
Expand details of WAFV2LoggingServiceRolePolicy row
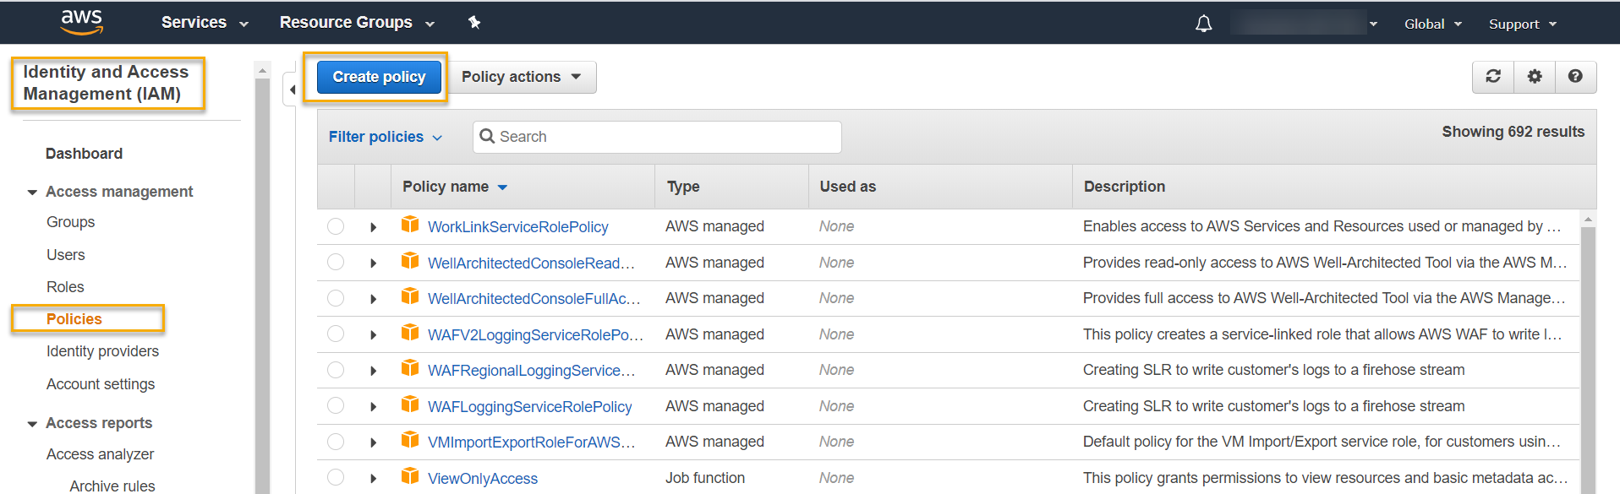pyautogui.click(x=373, y=335)
